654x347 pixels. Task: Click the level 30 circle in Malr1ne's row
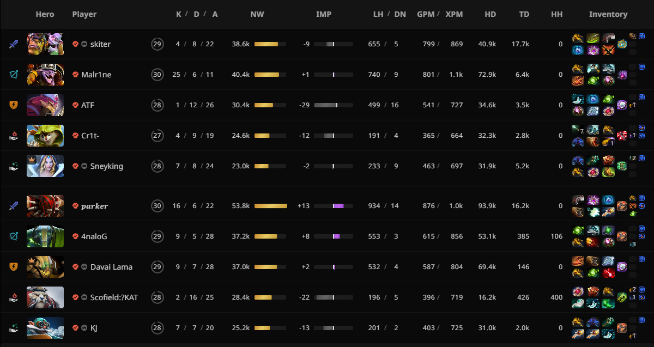(x=158, y=75)
